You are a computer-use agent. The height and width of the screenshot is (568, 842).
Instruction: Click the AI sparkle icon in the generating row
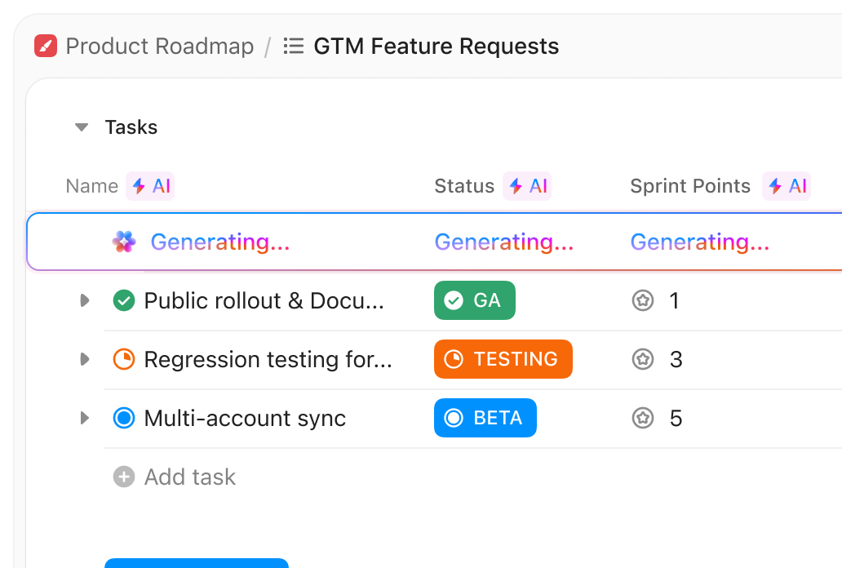click(123, 242)
